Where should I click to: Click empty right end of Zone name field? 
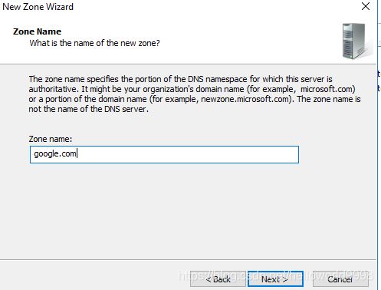pyautogui.click(x=230, y=154)
